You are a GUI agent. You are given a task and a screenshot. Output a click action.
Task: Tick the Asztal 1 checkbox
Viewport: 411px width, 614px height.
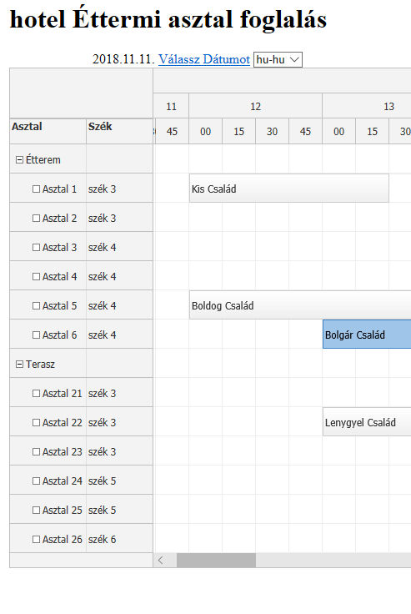click(x=36, y=189)
